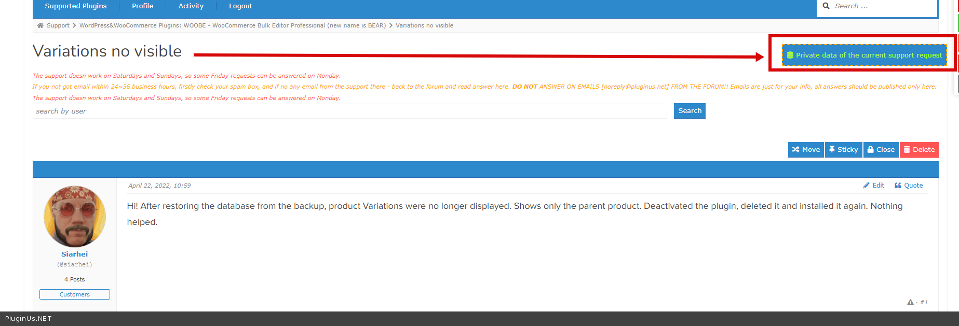Click the 'search by user' text field
This screenshot has width=959, height=326.
click(349, 111)
